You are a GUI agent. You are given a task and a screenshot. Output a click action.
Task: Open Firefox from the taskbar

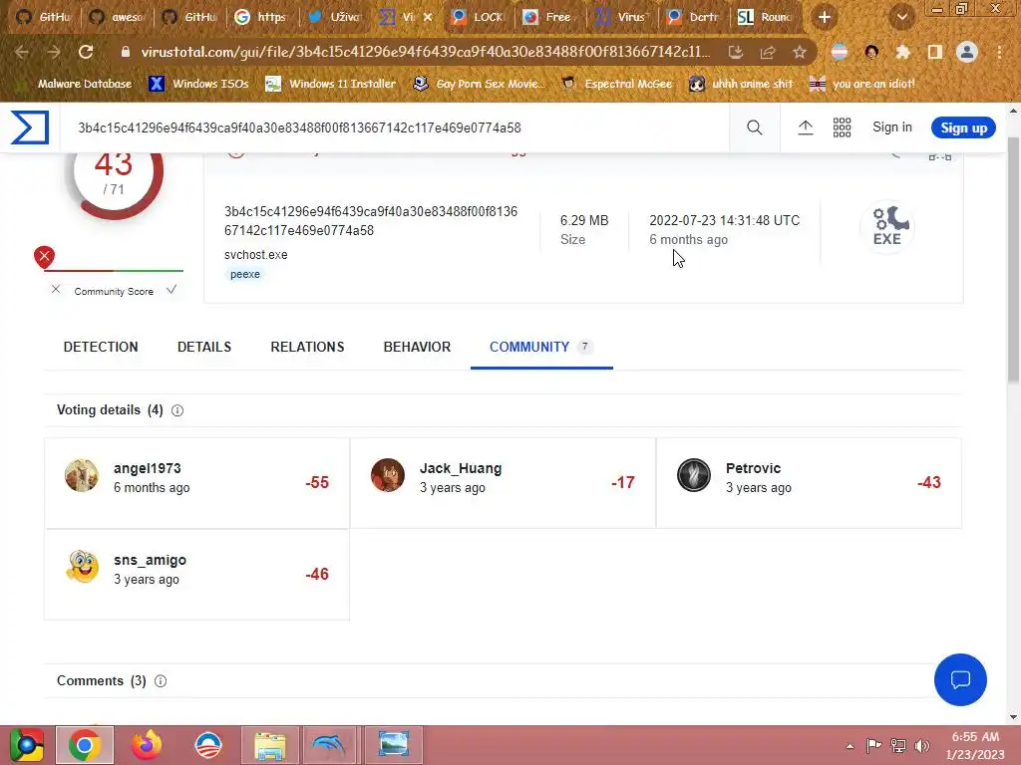click(146, 745)
